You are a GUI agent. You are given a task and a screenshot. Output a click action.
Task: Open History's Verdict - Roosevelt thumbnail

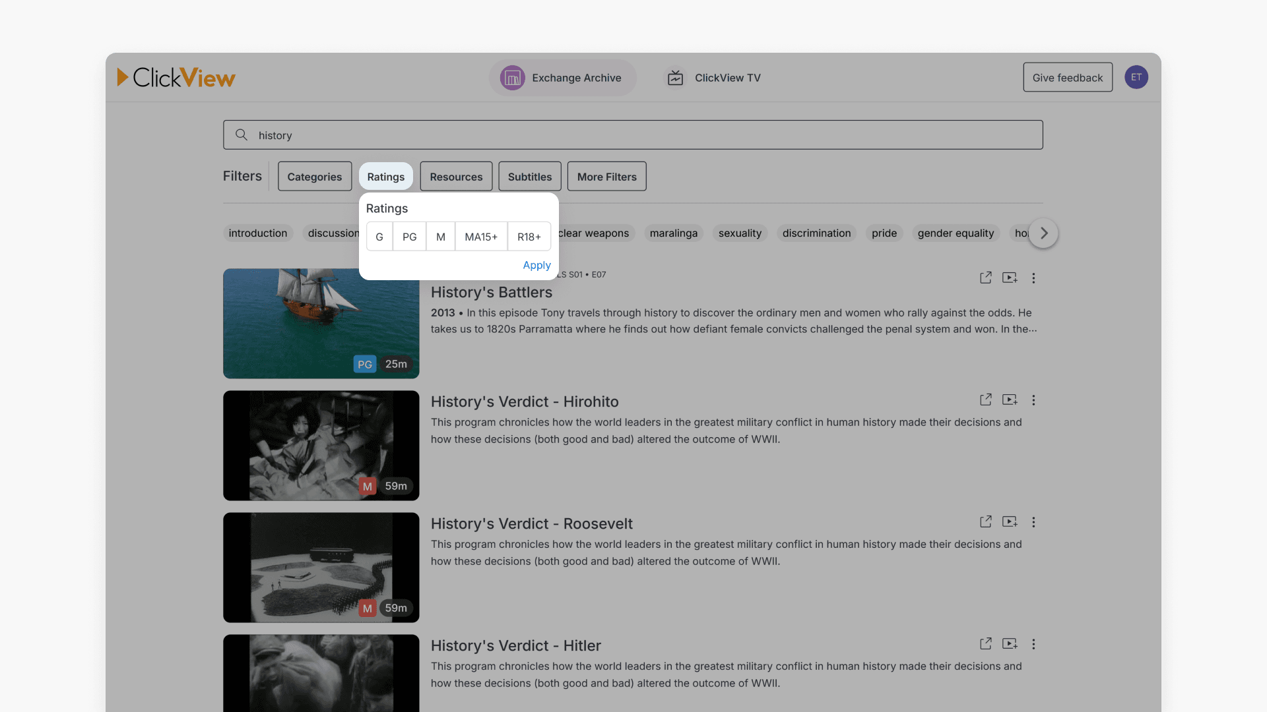(321, 568)
